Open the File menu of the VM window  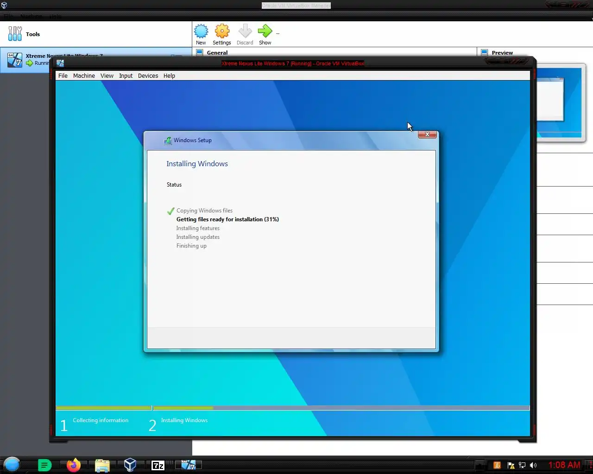click(63, 75)
